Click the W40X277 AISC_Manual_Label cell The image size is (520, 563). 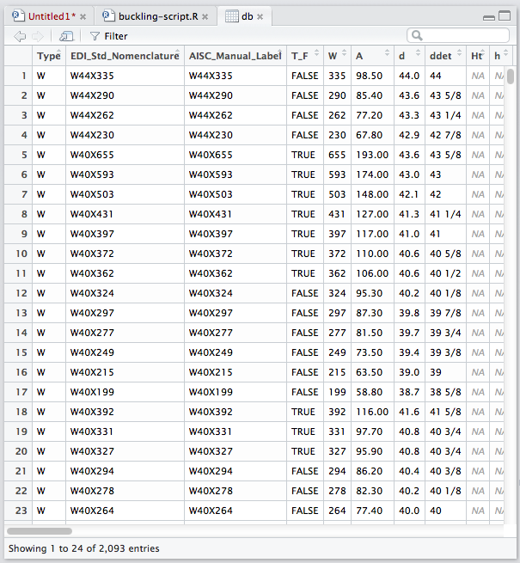236,333
